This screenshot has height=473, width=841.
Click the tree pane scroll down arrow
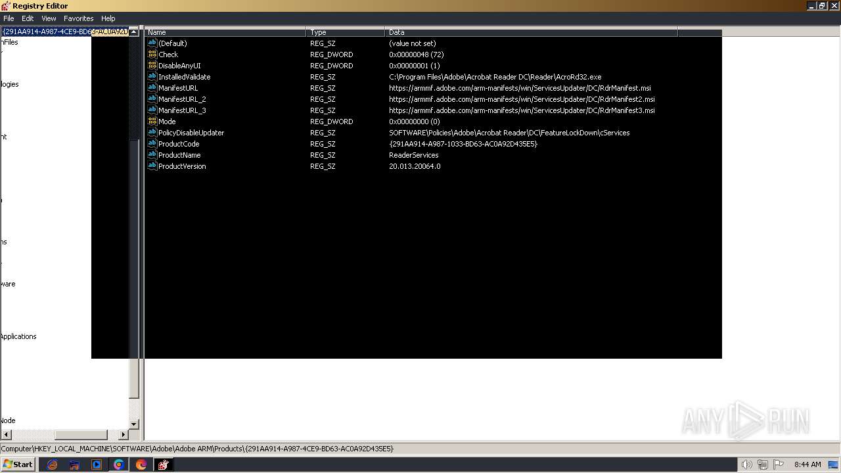pyautogui.click(x=134, y=424)
